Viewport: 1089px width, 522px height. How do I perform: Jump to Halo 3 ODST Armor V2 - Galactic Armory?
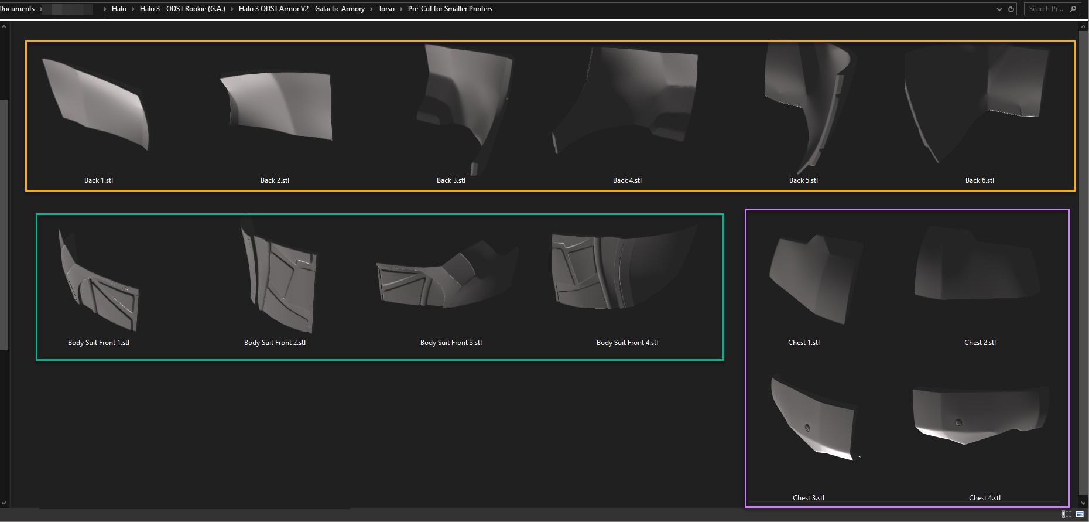click(302, 9)
